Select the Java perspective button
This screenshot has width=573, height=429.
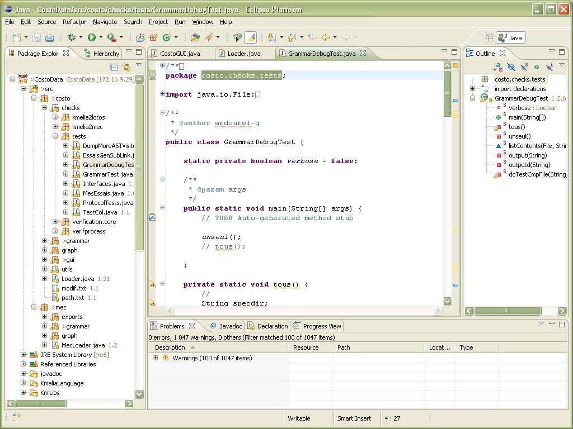(510, 38)
